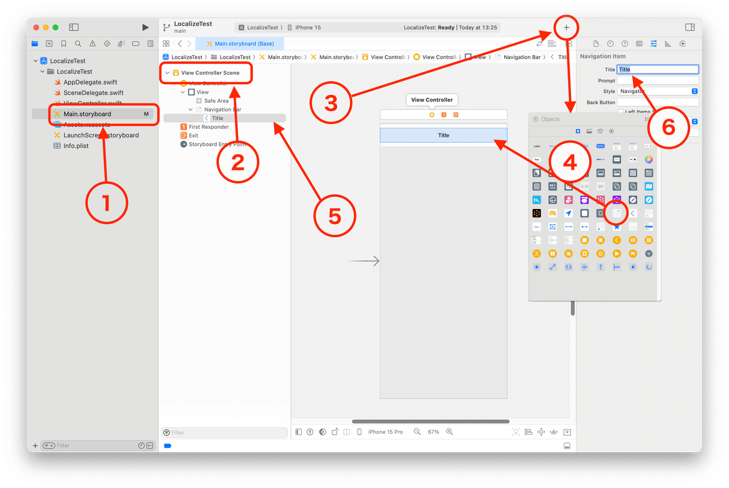Image resolution: width=729 pixels, height=488 pixels.
Task: Select the Project navigator folder icon
Action: point(35,44)
